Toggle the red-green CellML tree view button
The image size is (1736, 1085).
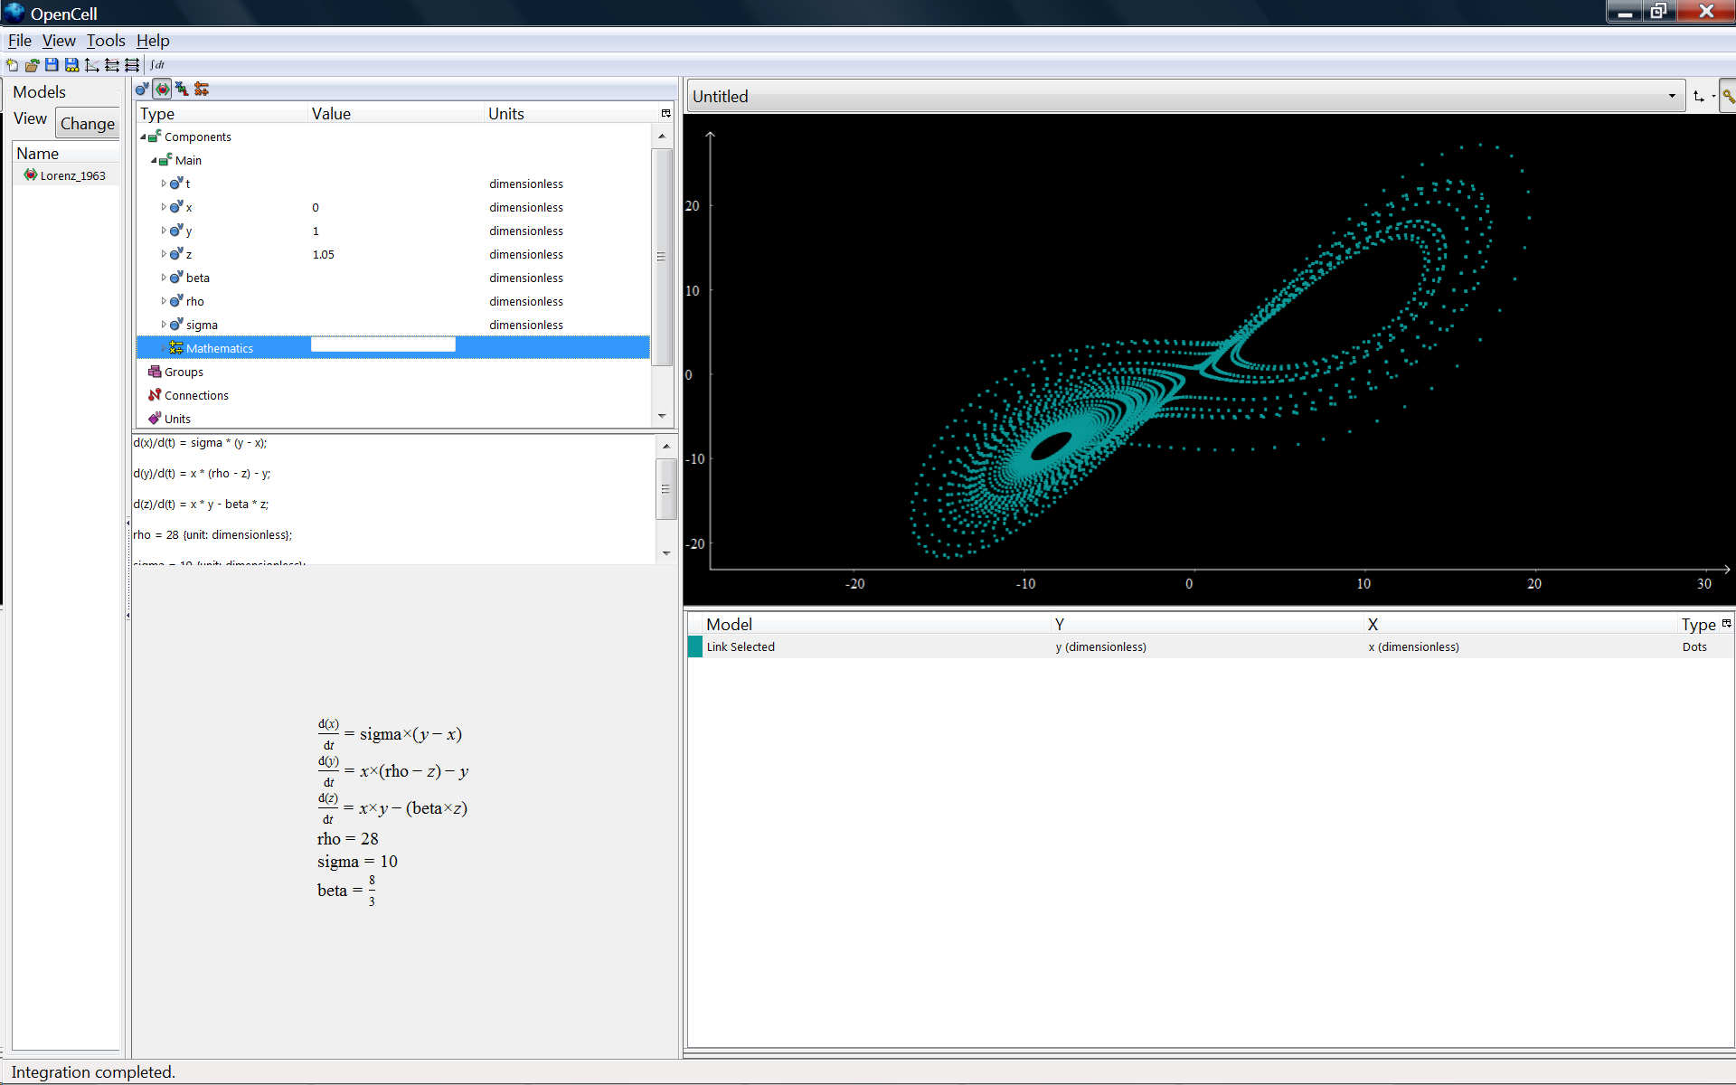[x=162, y=89]
